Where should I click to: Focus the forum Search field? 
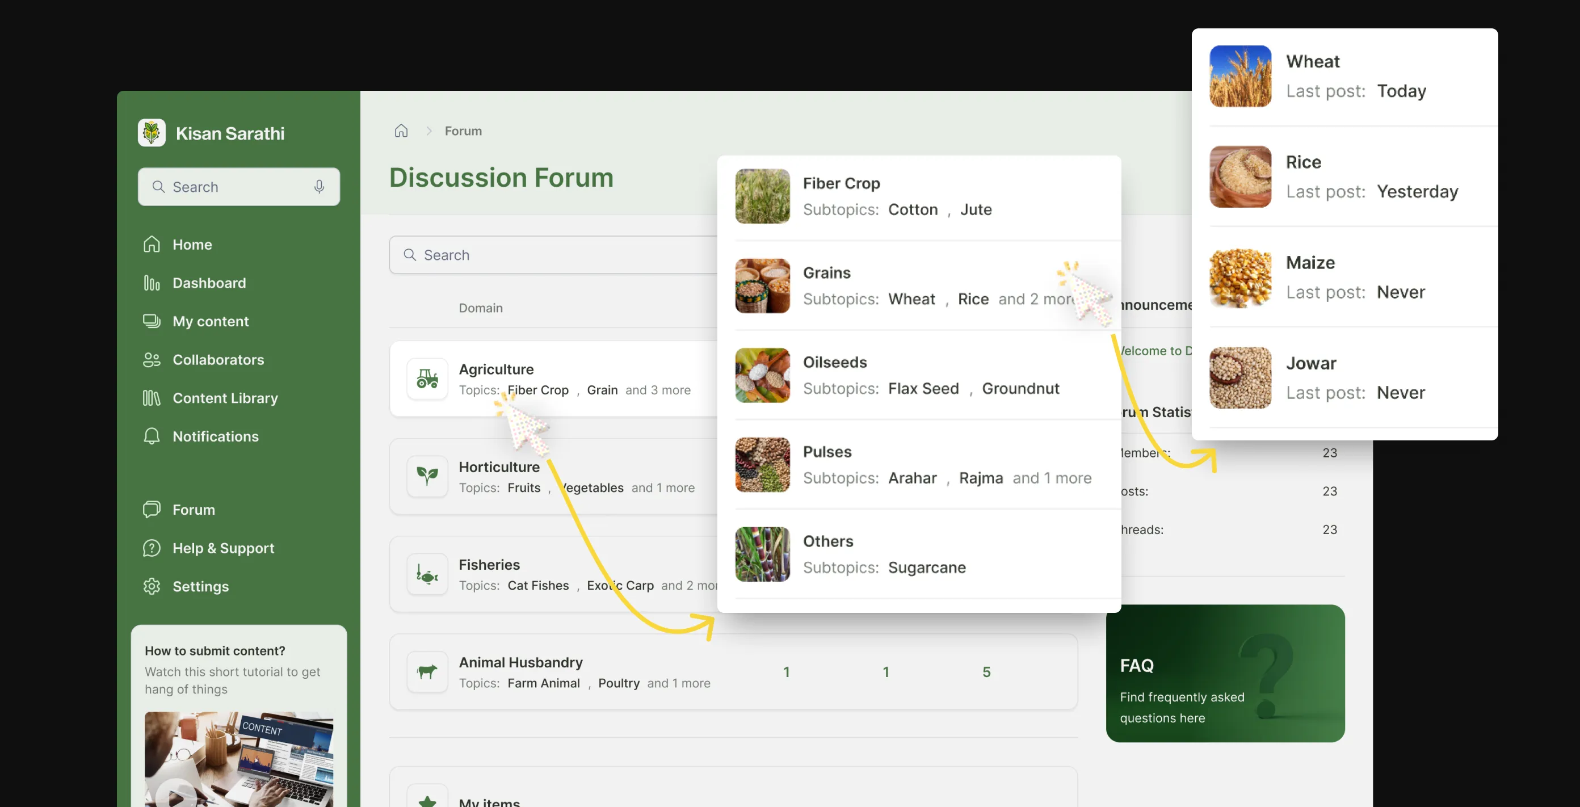pyautogui.click(x=554, y=254)
